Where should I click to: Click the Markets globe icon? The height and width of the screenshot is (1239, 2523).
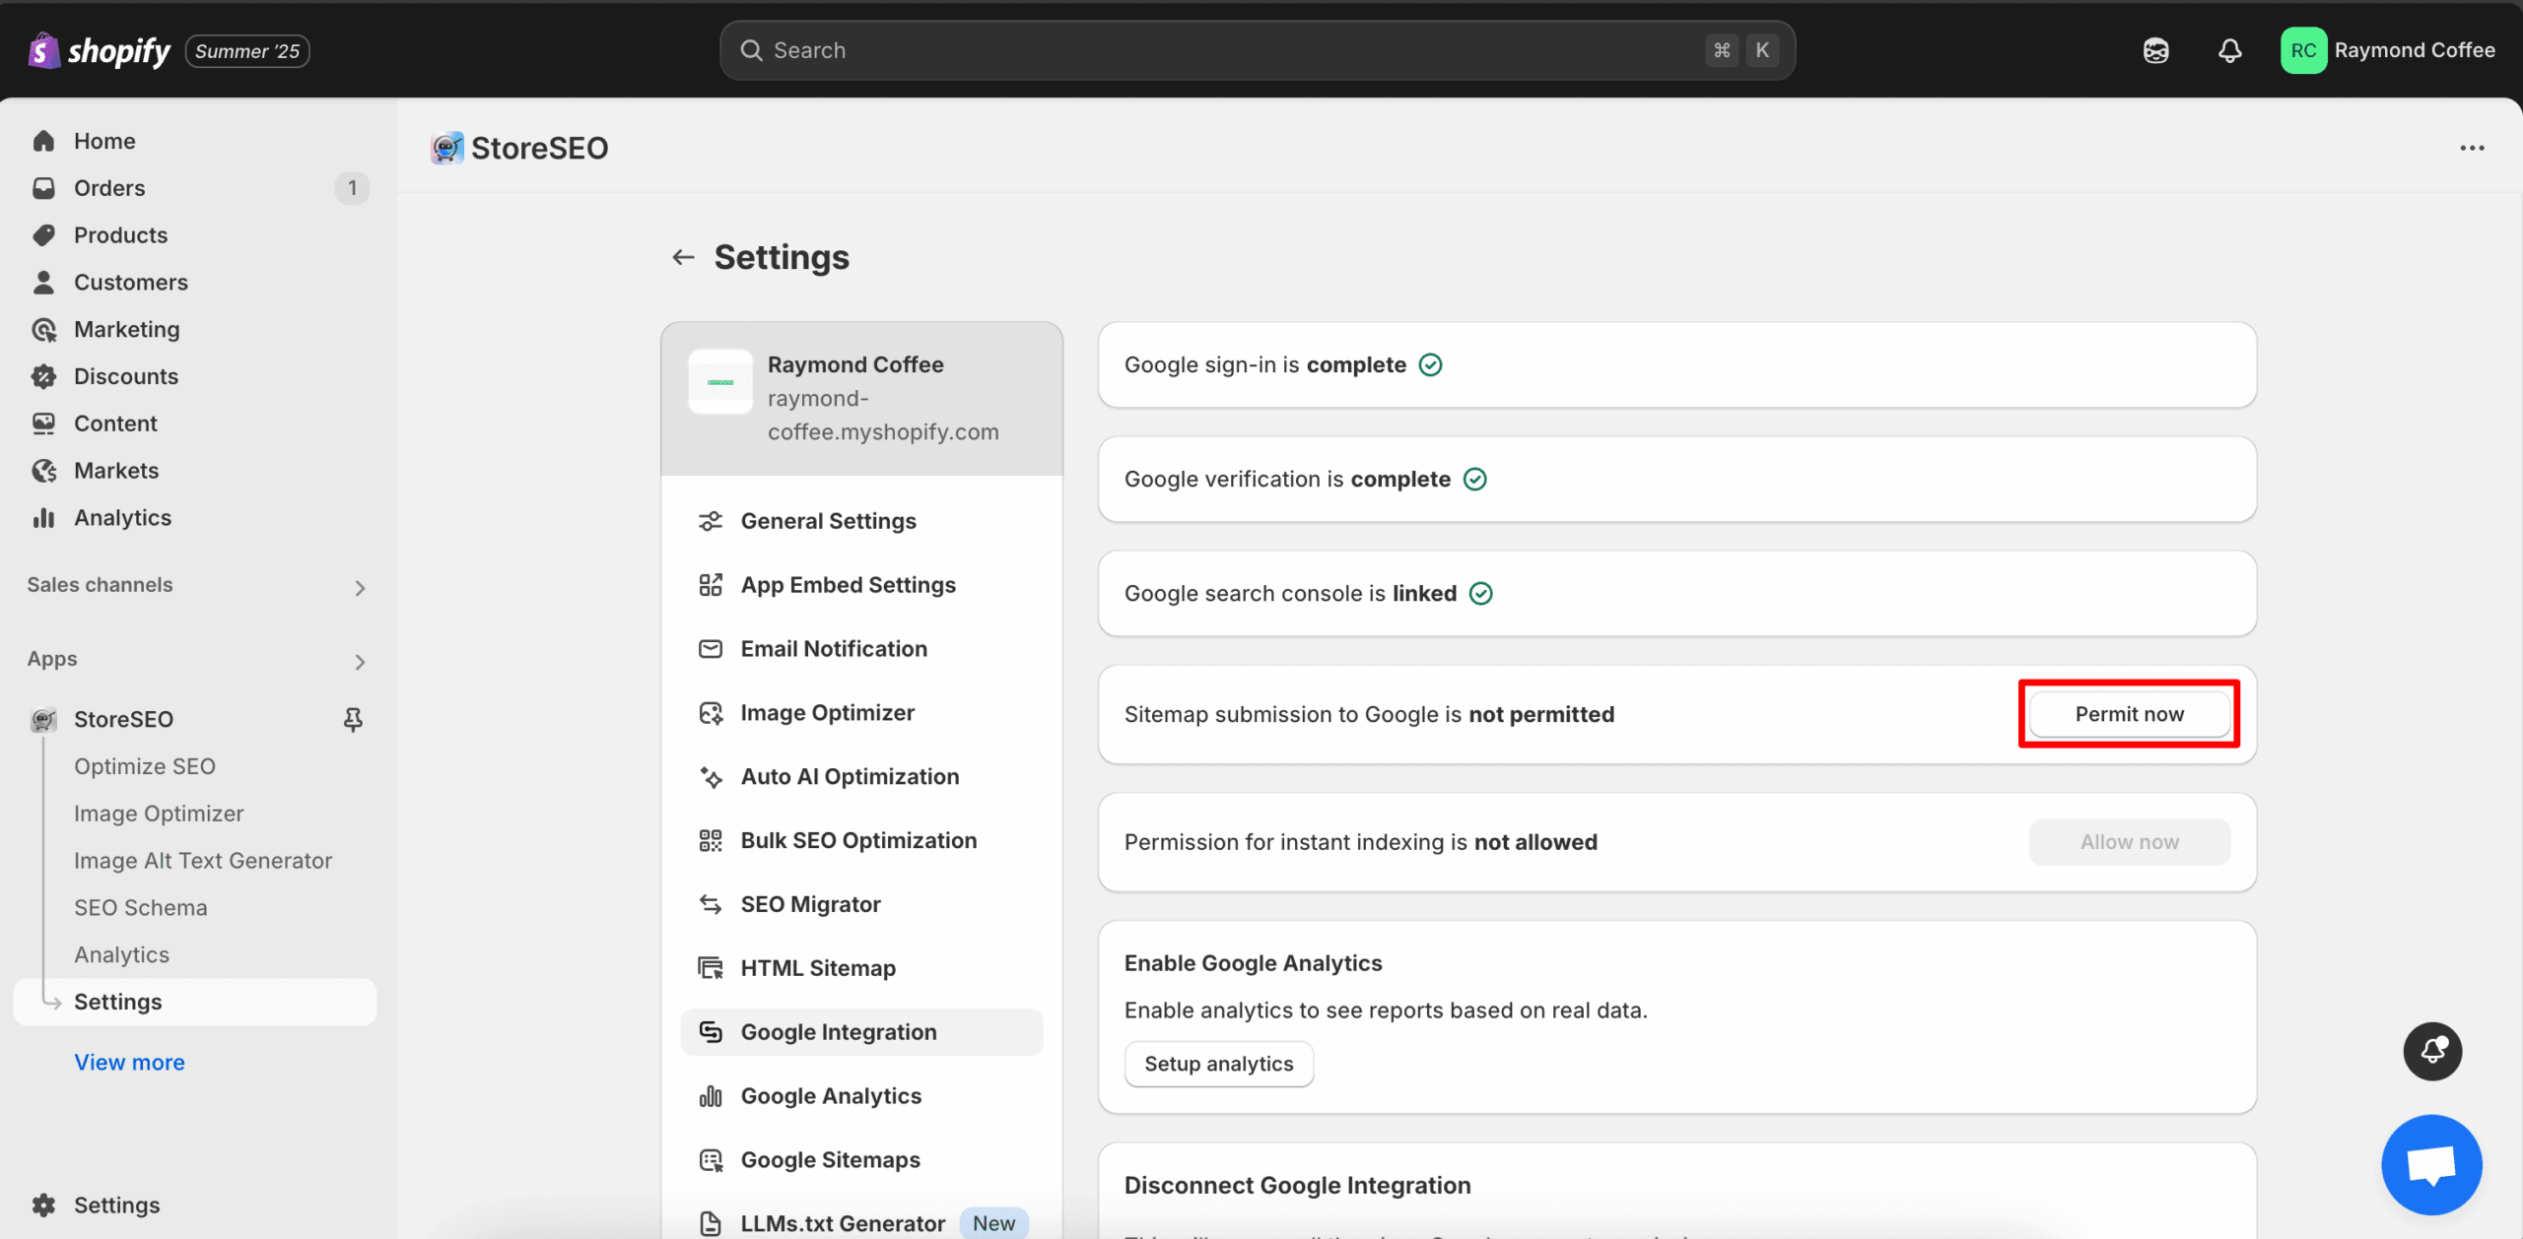point(43,471)
